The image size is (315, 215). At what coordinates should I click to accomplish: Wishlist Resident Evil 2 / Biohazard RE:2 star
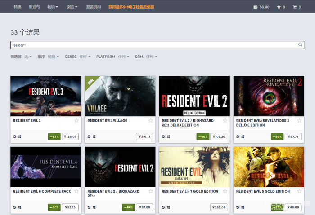(151, 191)
